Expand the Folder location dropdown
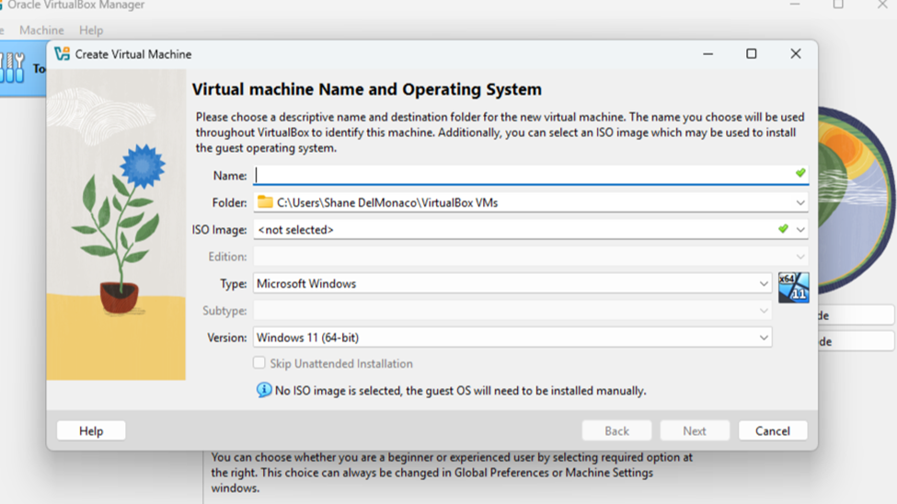The height and width of the screenshot is (504, 897). tap(800, 202)
